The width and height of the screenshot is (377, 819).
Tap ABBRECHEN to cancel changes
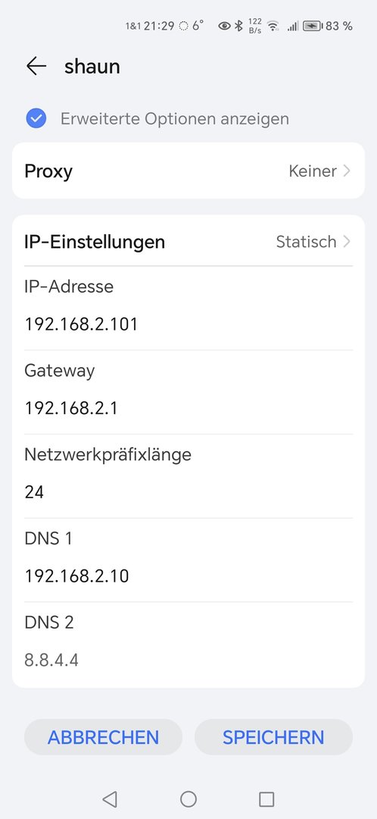103,737
